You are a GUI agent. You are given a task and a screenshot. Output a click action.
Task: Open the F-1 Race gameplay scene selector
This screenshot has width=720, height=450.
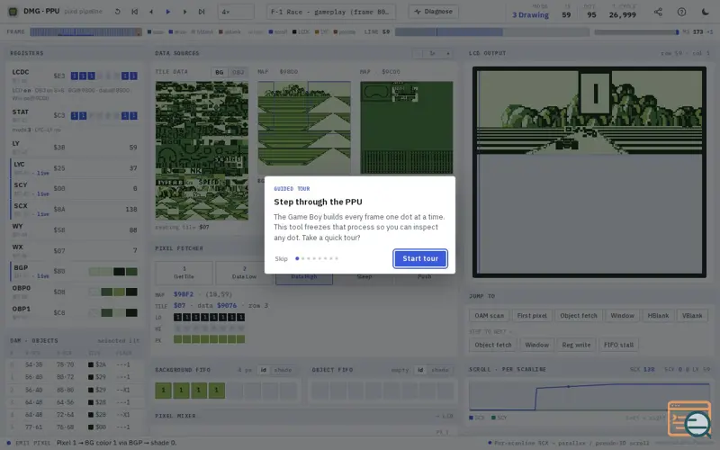(330, 12)
